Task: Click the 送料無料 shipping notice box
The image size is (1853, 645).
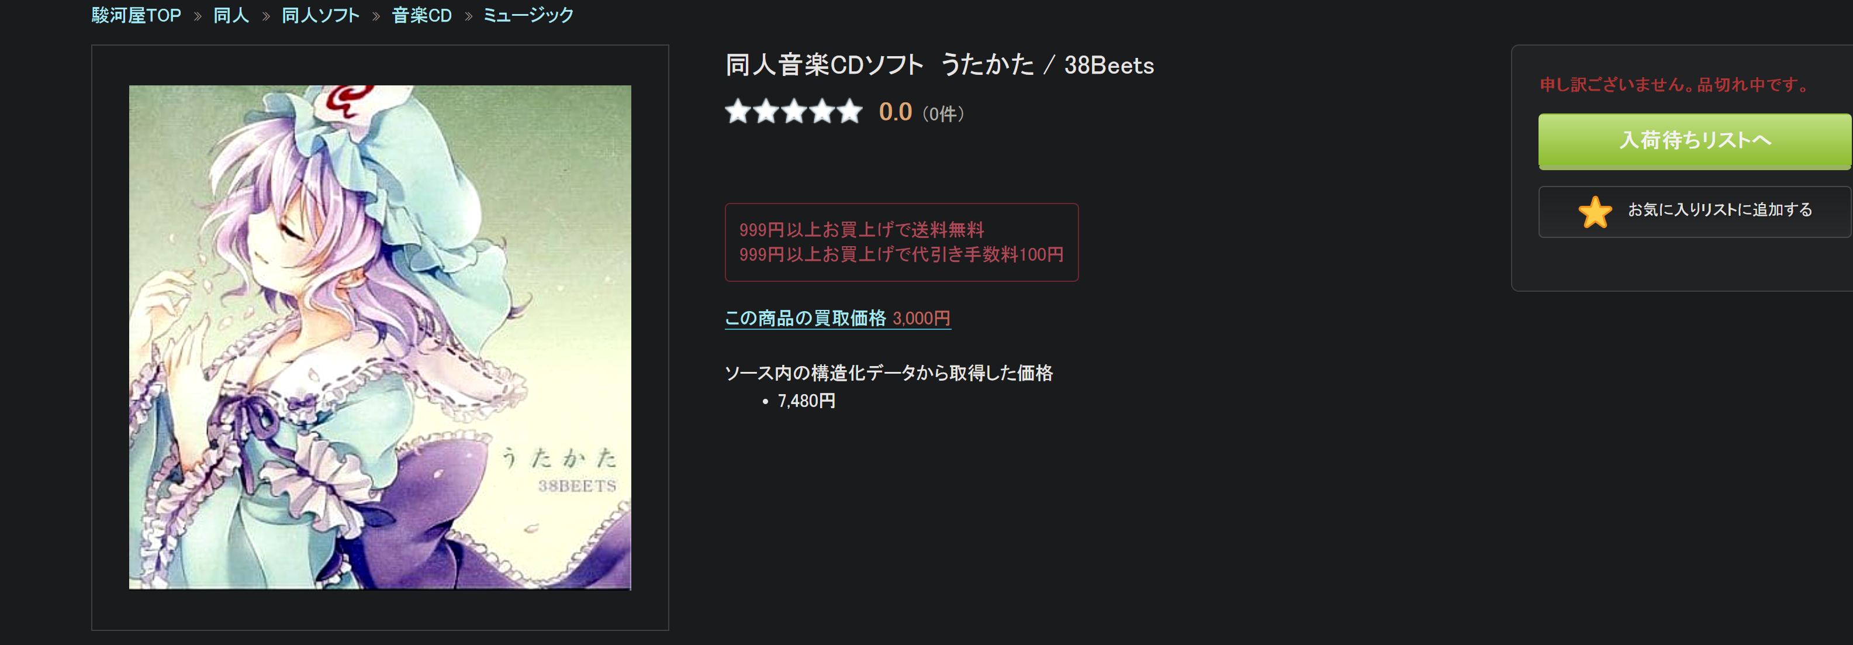Action: pyautogui.click(x=901, y=242)
